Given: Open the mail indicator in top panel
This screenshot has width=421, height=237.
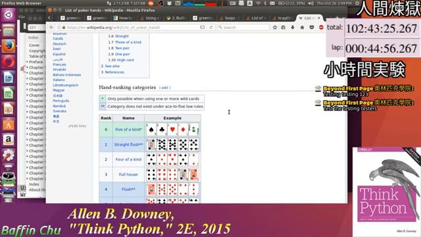Looking at the screenshot, I should coord(272,3).
